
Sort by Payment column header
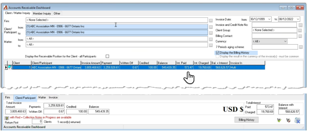point(110,63)
